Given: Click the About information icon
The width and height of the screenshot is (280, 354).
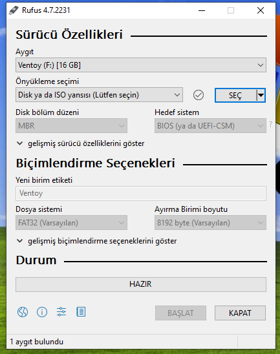Looking at the screenshot, I should pyautogui.click(x=42, y=312).
